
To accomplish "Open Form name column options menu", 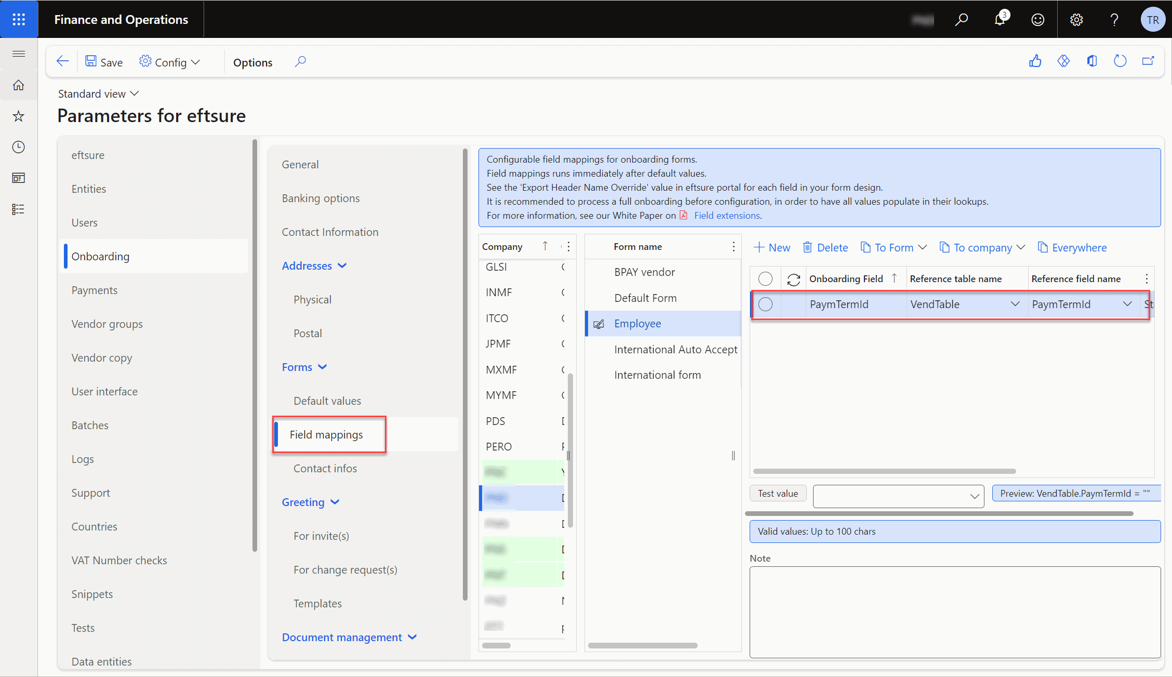I will 734,247.
